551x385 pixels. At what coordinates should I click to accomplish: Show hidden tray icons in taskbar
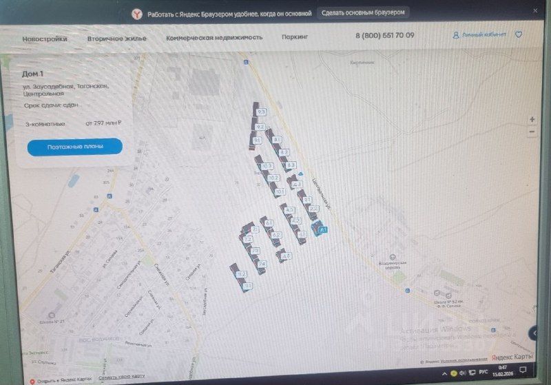pyautogui.click(x=444, y=374)
